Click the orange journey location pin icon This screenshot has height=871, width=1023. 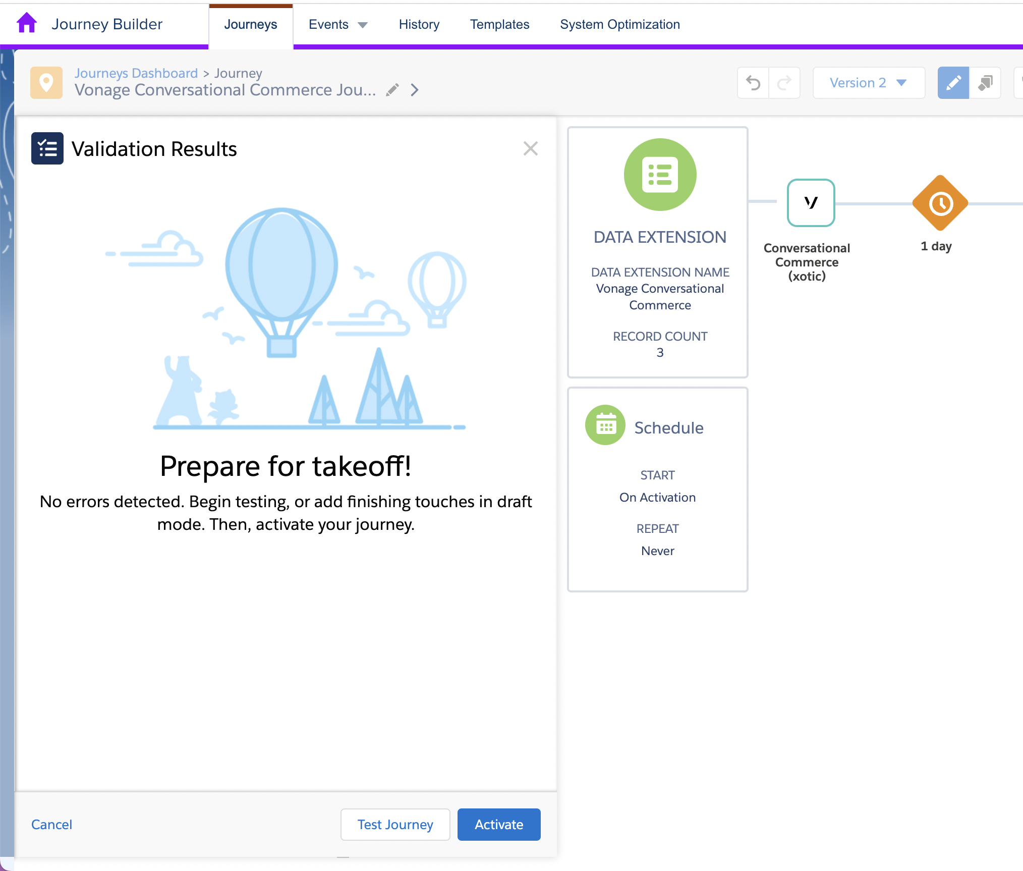[x=46, y=83]
